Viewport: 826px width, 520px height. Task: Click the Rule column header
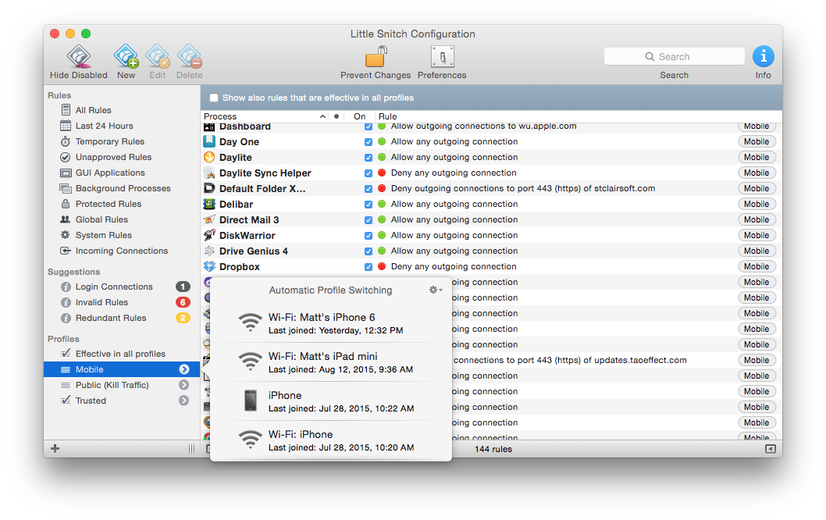pos(388,116)
